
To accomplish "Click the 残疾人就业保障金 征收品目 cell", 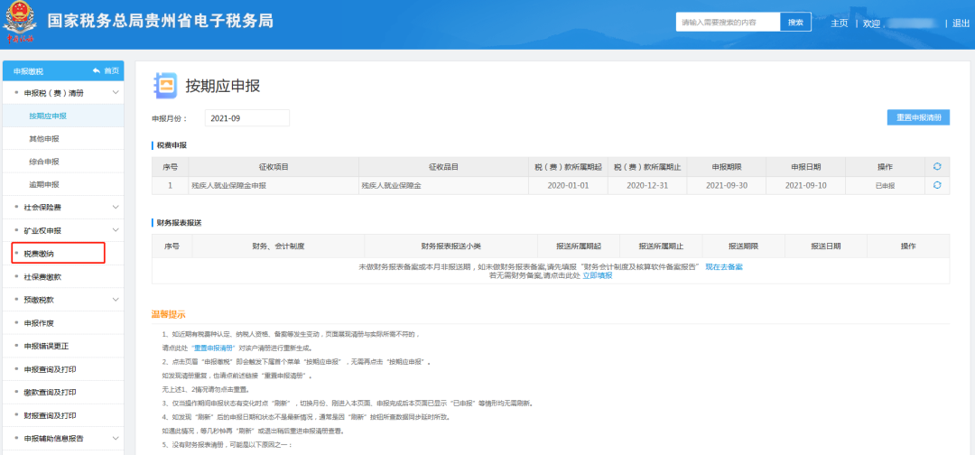I will click(443, 185).
